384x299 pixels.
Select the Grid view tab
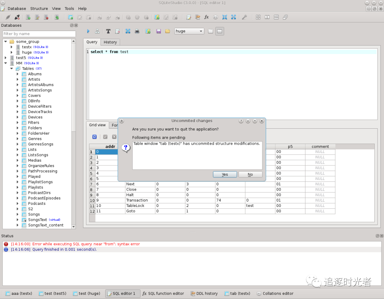[x=97, y=125]
